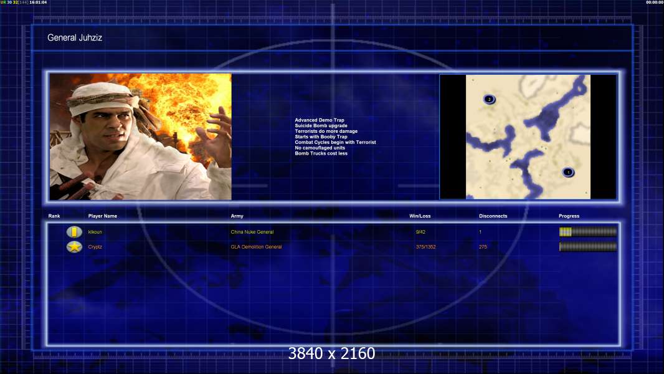664x374 pixels.
Task: Click the General Juhziz title text
Action: [75, 37]
